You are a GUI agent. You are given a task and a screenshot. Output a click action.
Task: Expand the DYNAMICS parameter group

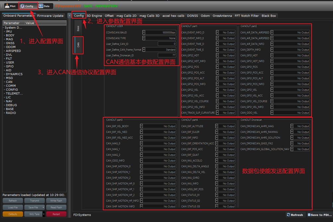4,74
